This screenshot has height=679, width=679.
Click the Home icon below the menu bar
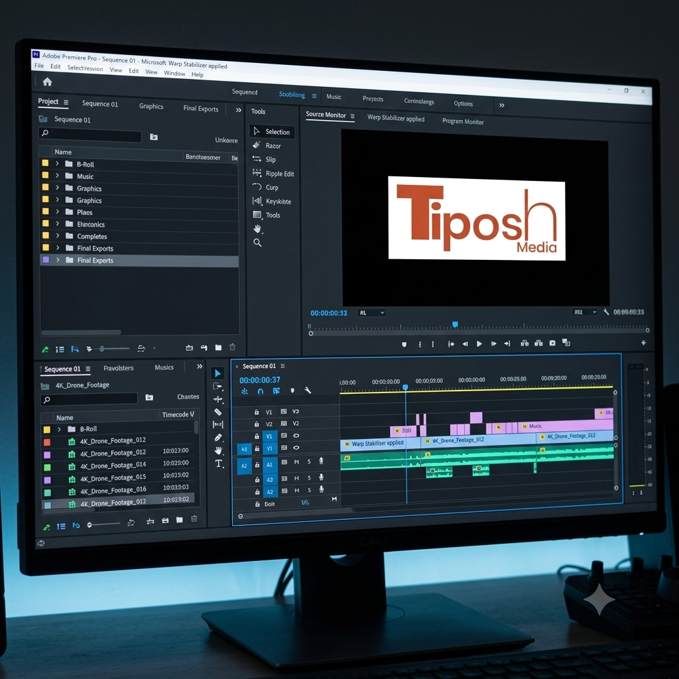(x=47, y=82)
